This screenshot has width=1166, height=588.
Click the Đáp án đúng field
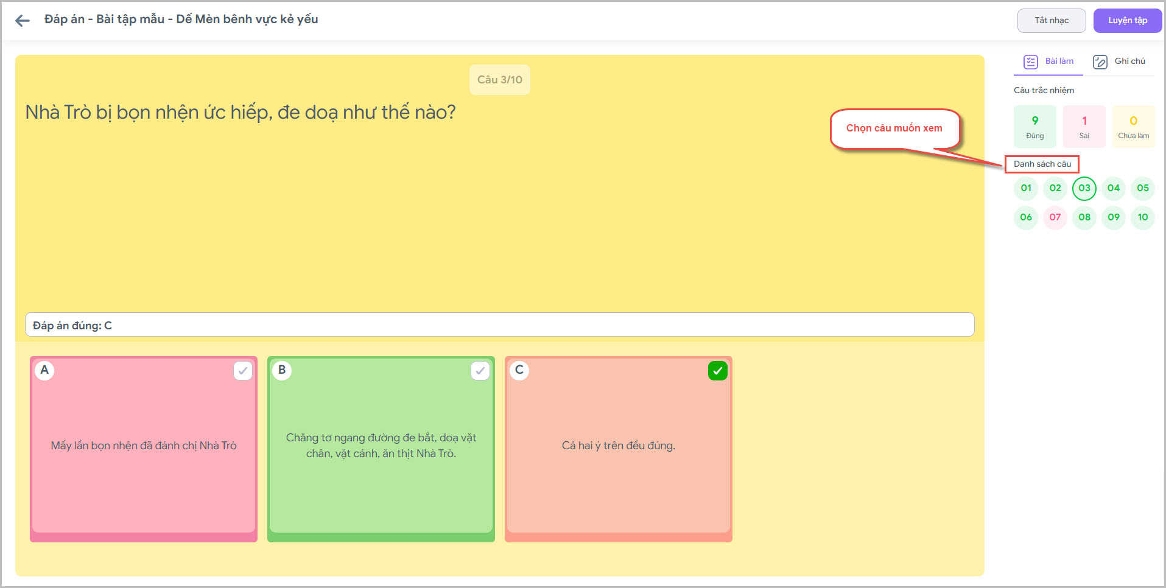[x=499, y=325]
